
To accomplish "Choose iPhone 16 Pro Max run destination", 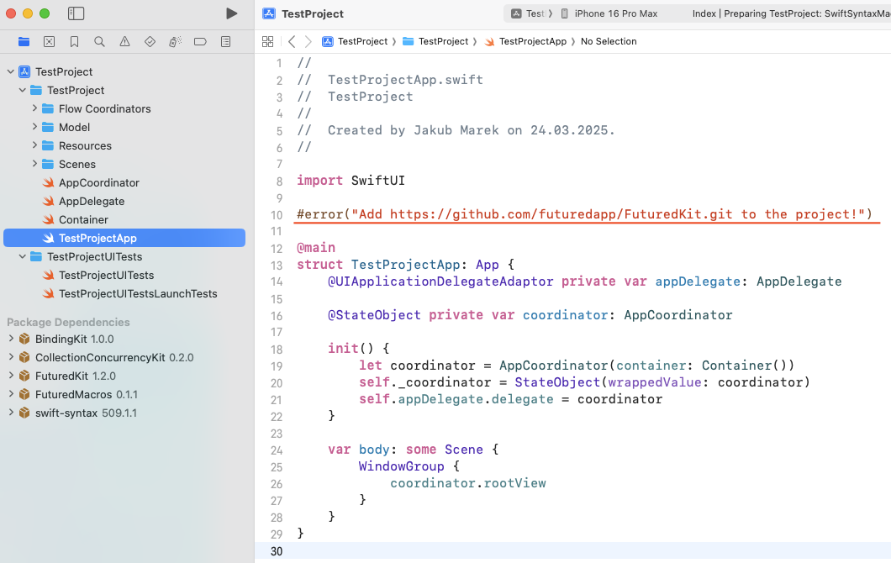I will point(615,13).
